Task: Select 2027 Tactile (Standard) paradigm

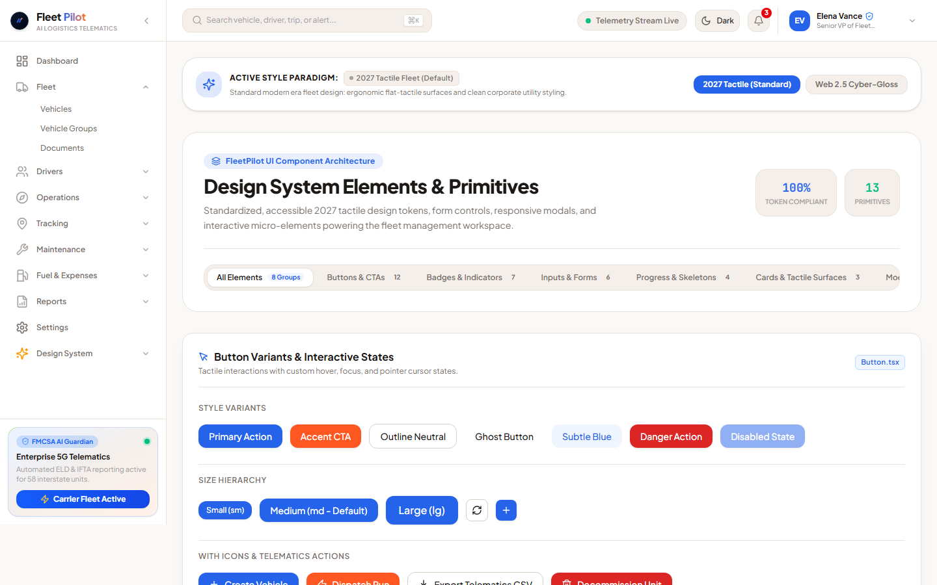Action: (x=747, y=84)
